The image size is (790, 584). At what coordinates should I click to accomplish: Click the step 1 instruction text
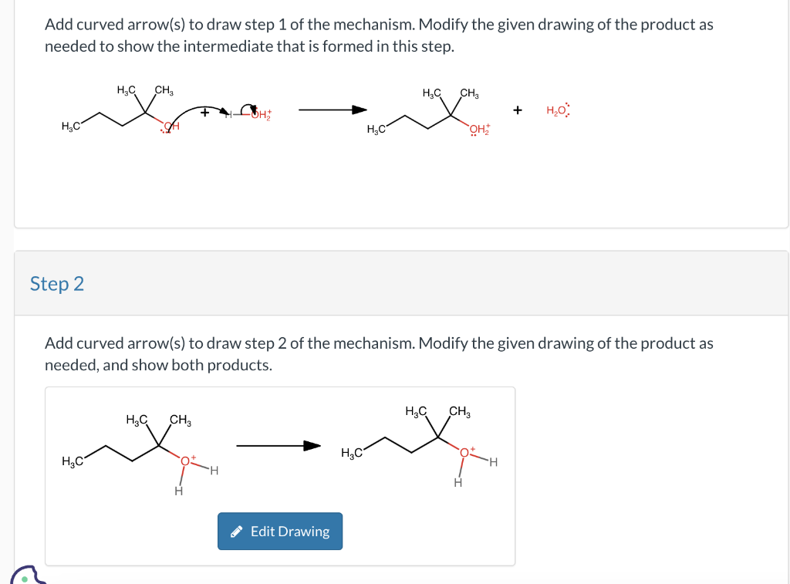[379, 35]
